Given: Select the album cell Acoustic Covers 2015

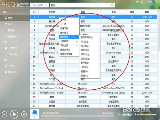Looking at the screenshot, I should pyautogui.click(x=114, y=26).
